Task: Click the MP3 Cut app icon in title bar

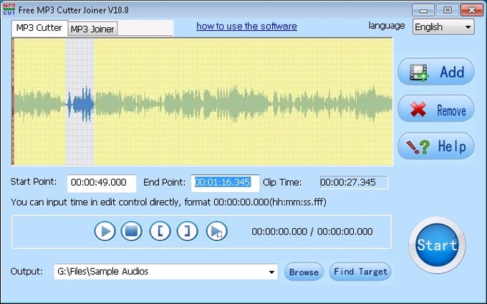Action: [x=9, y=9]
